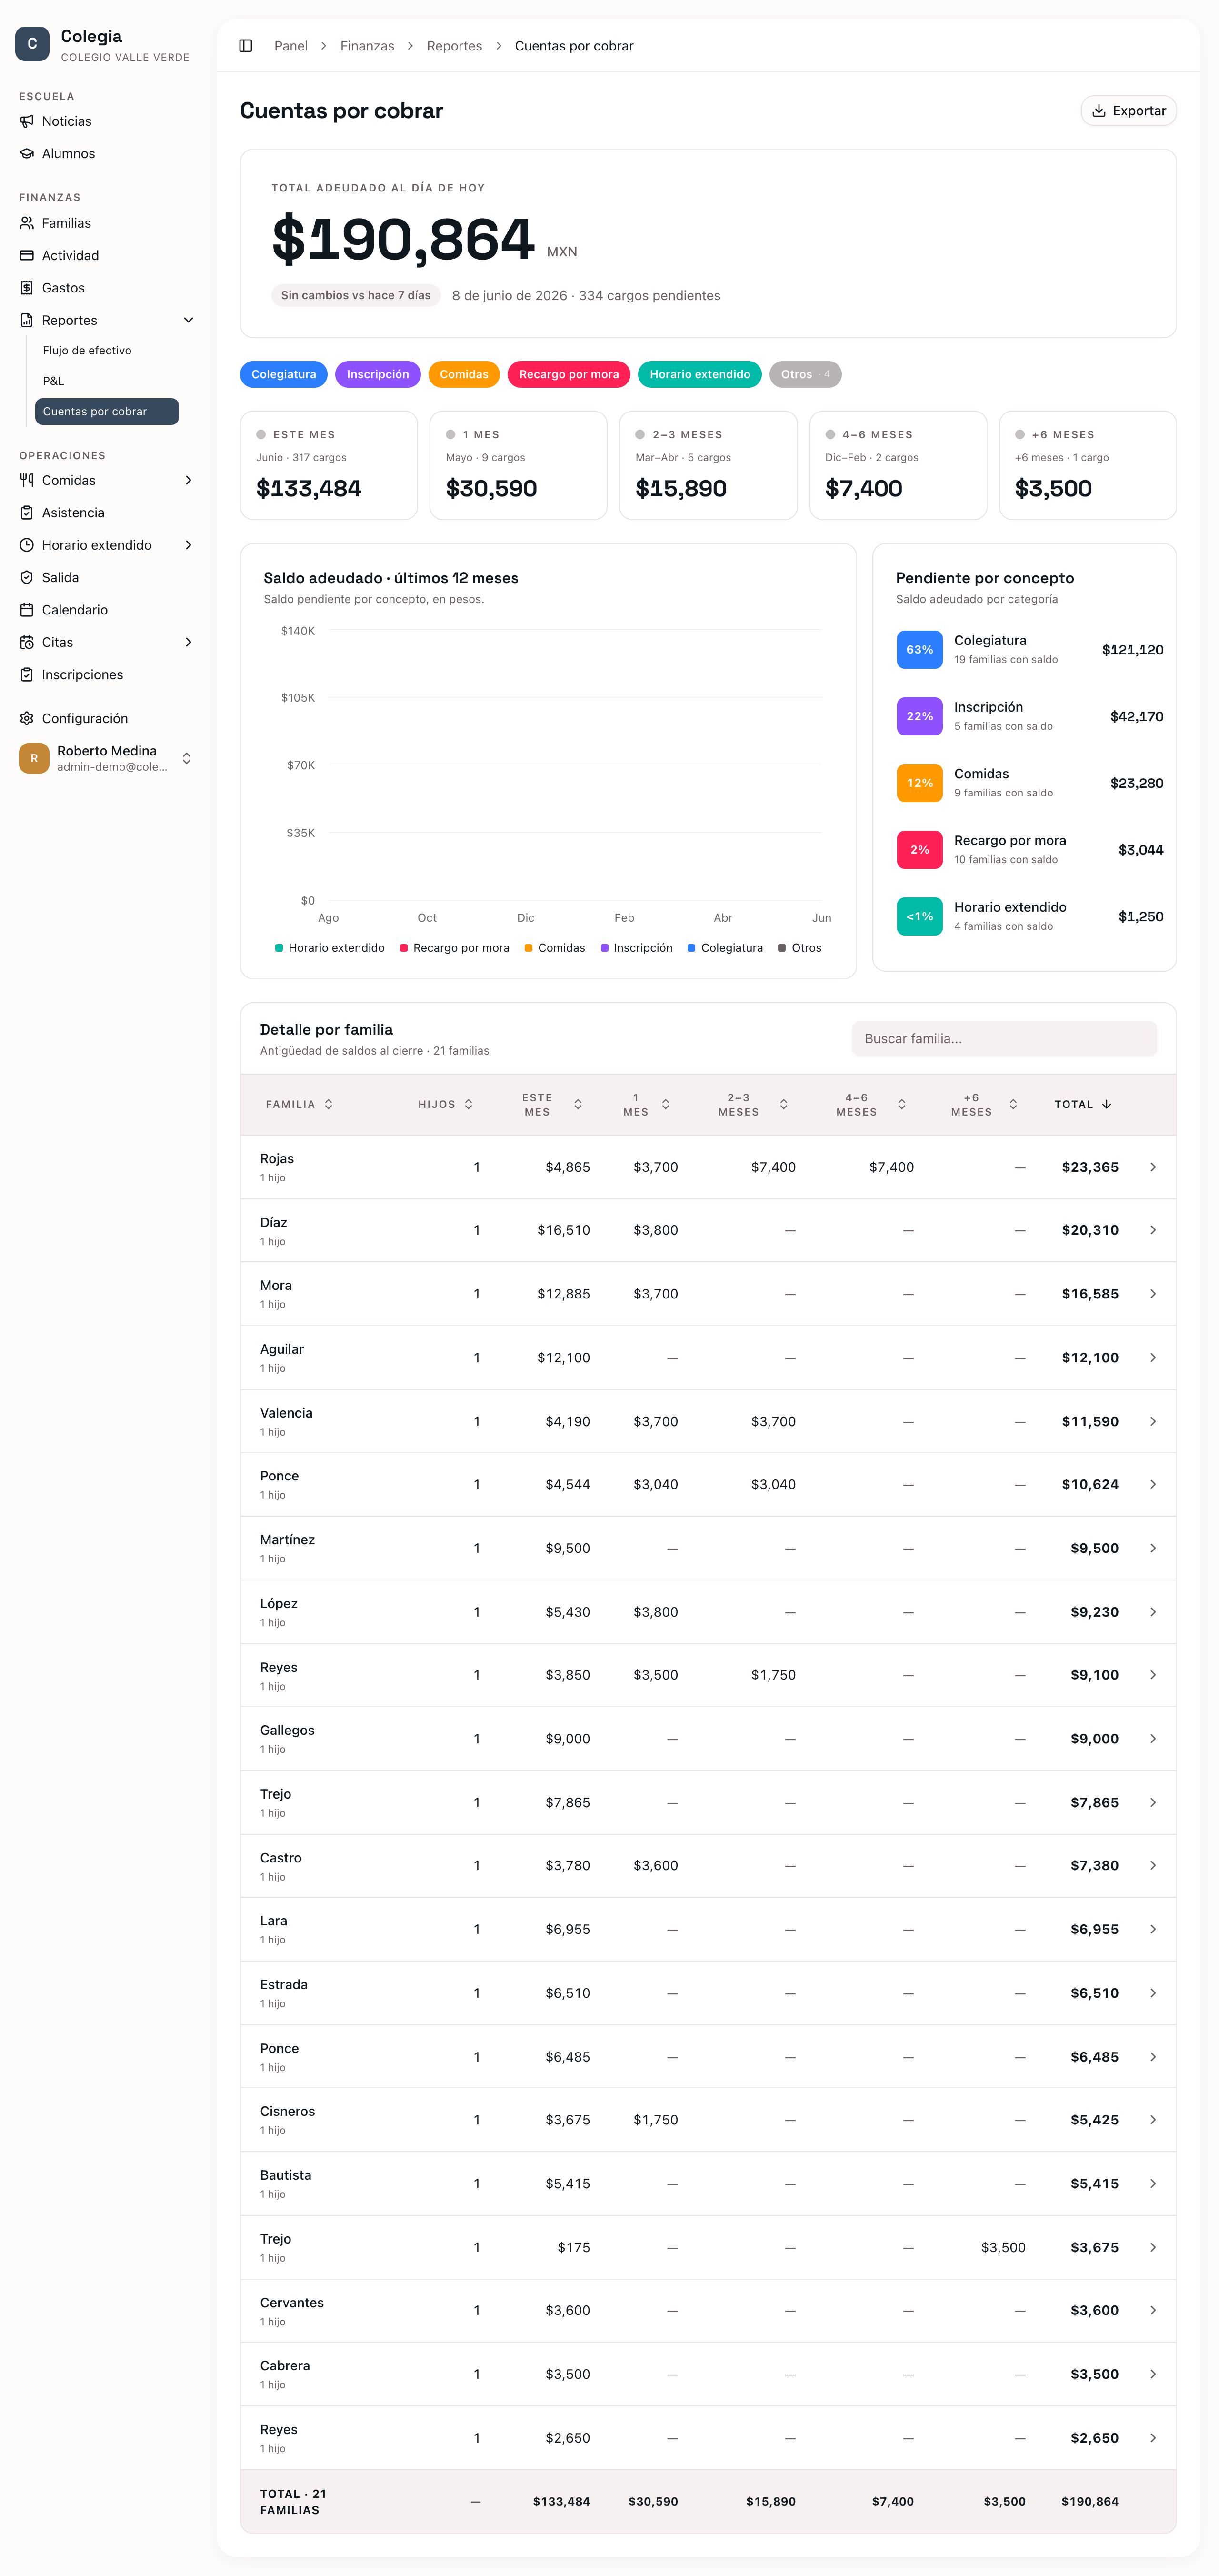Open Configuración gear icon

click(x=27, y=718)
